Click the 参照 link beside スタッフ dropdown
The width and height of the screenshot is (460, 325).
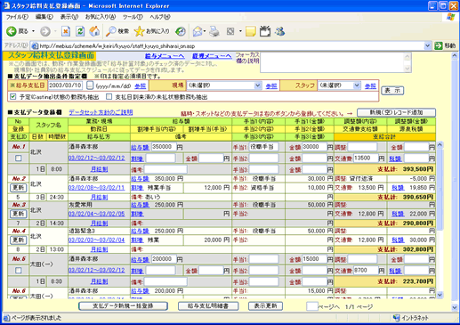(370, 86)
